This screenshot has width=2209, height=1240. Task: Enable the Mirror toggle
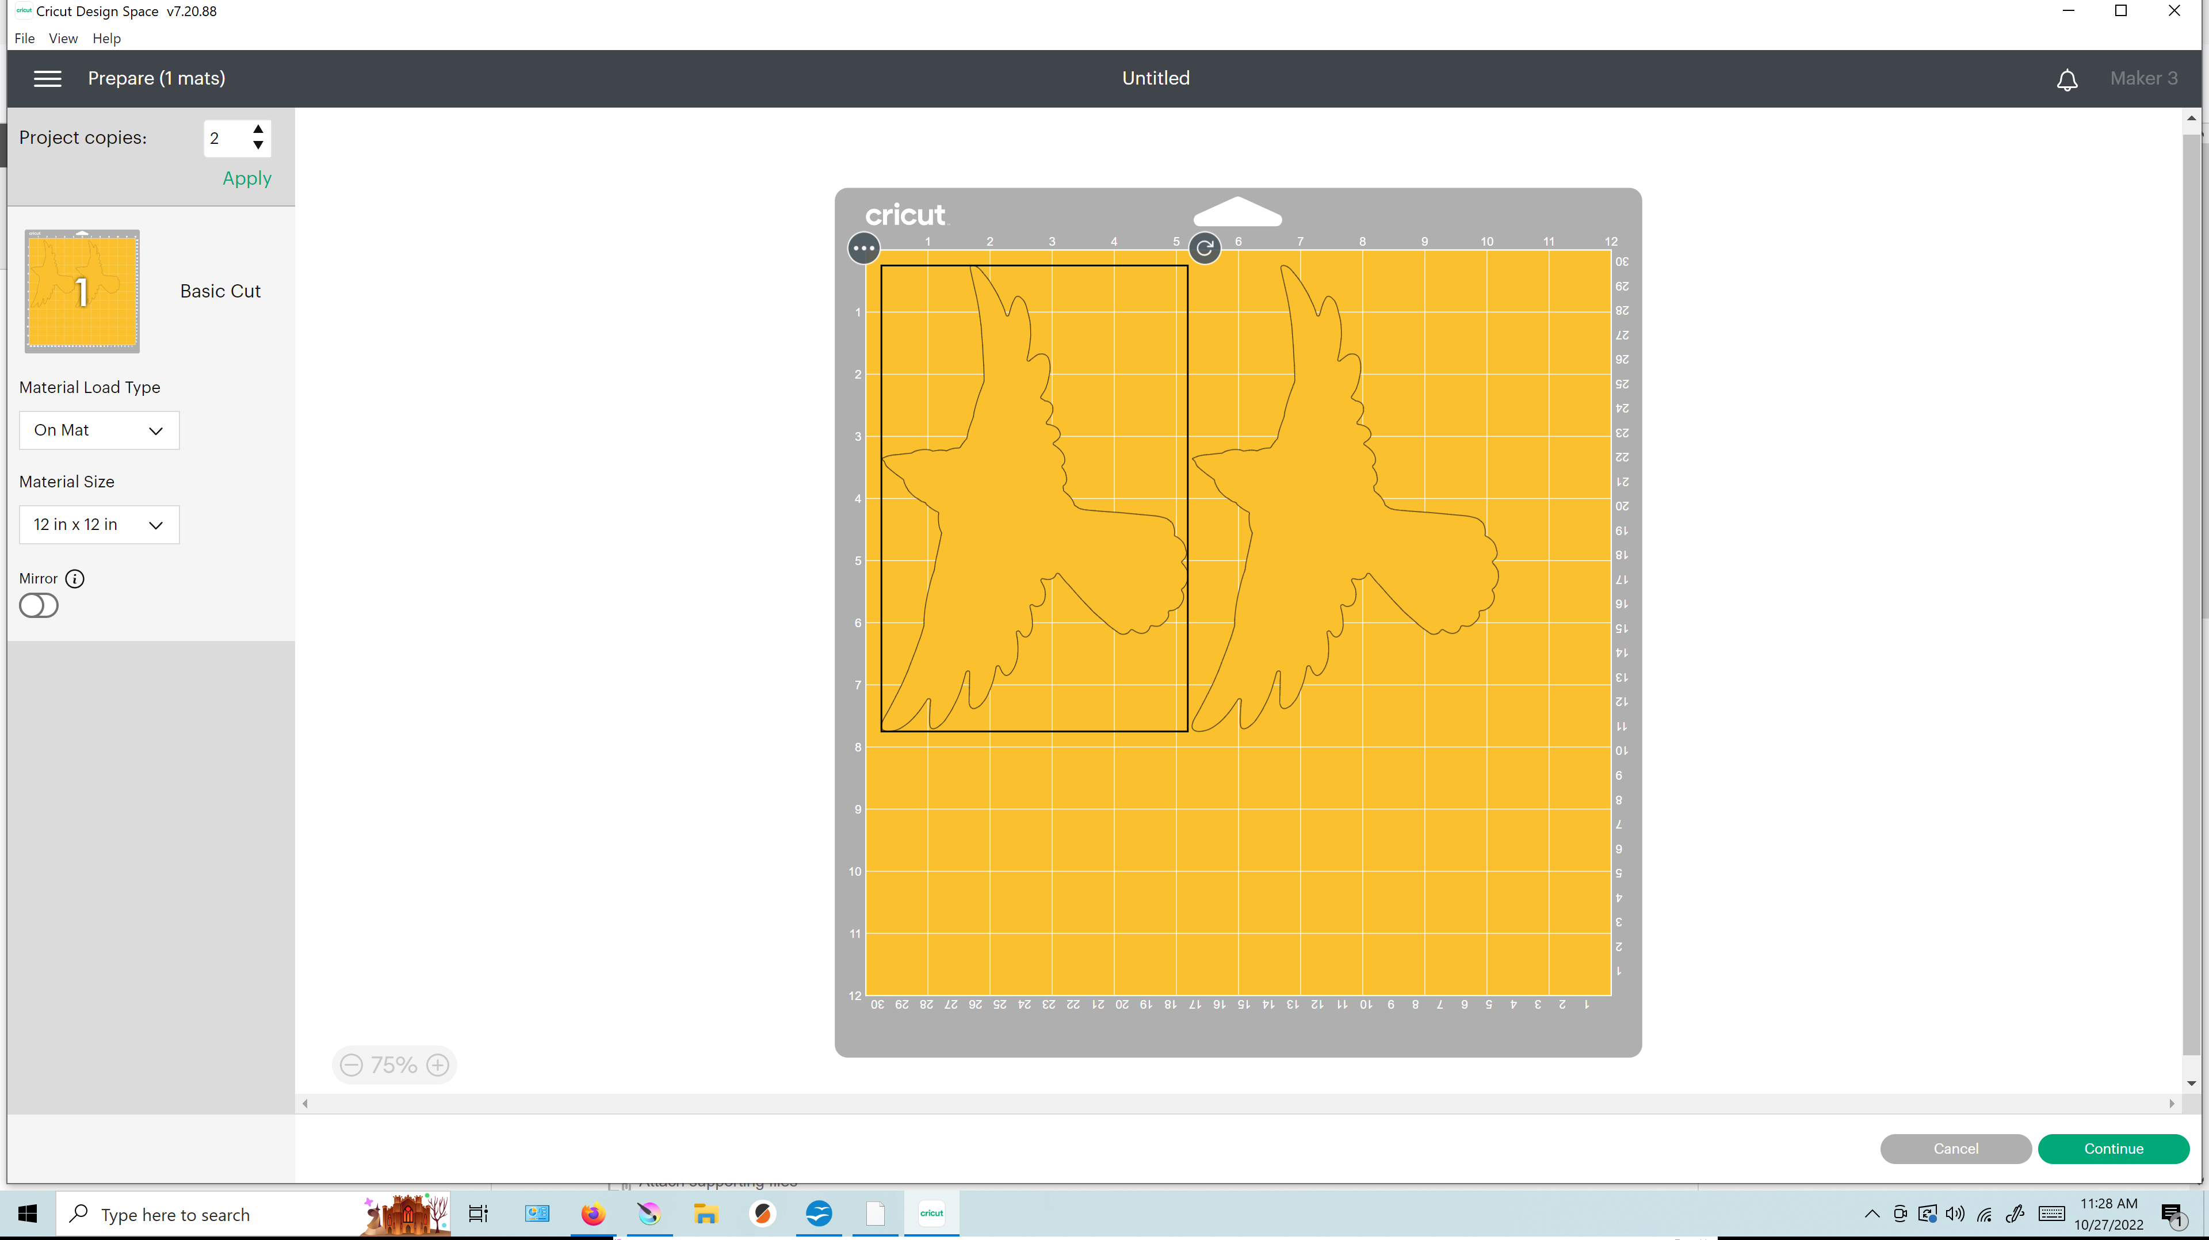click(38, 605)
